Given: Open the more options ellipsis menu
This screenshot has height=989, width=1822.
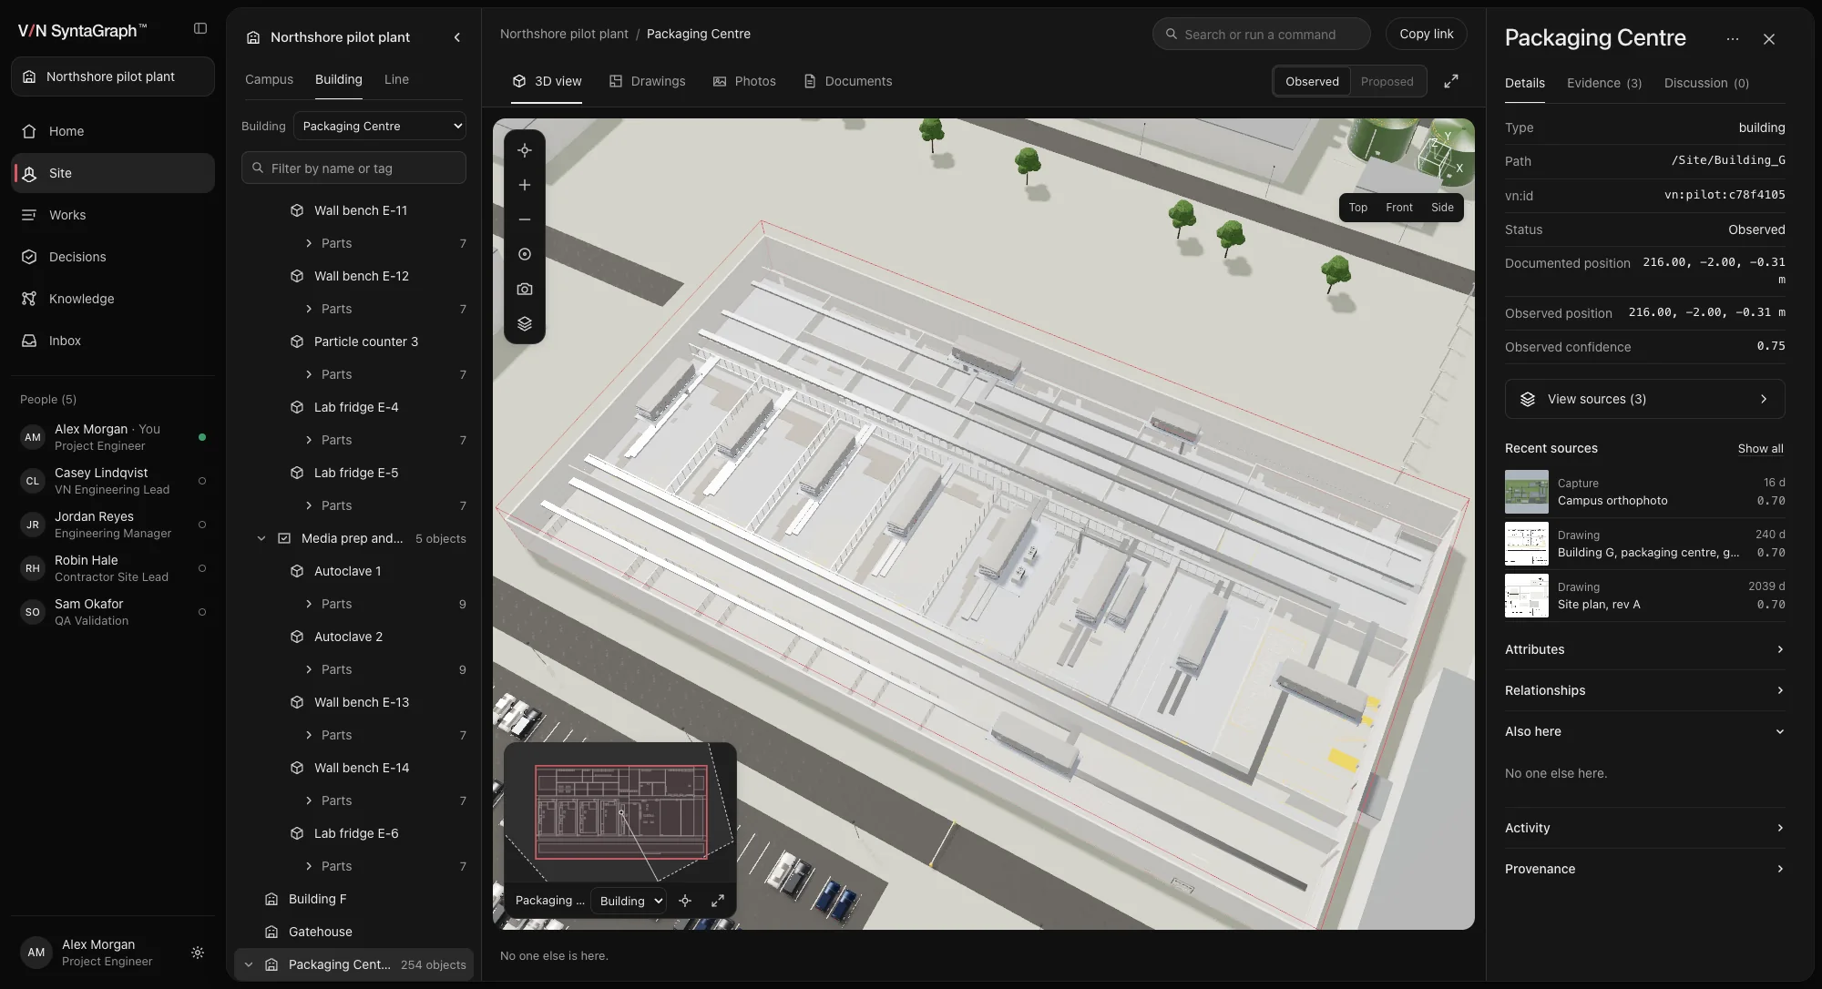Looking at the screenshot, I should coord(1733,39).
